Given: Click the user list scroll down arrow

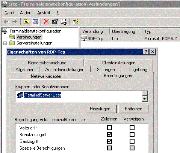Looking at the screenshot, I should click(145, 99).
